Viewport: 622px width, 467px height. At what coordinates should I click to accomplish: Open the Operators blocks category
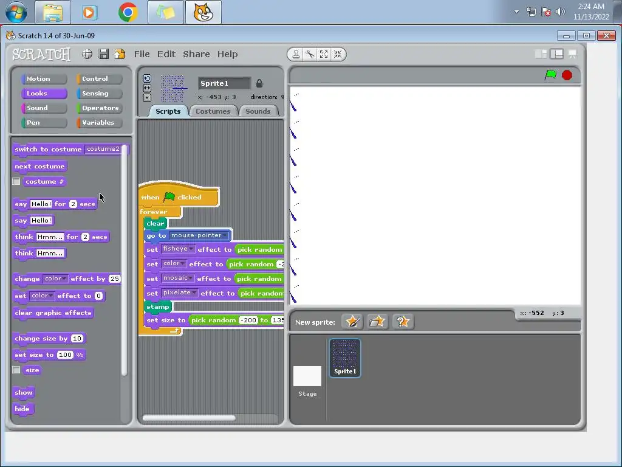(x=99, y=108)
